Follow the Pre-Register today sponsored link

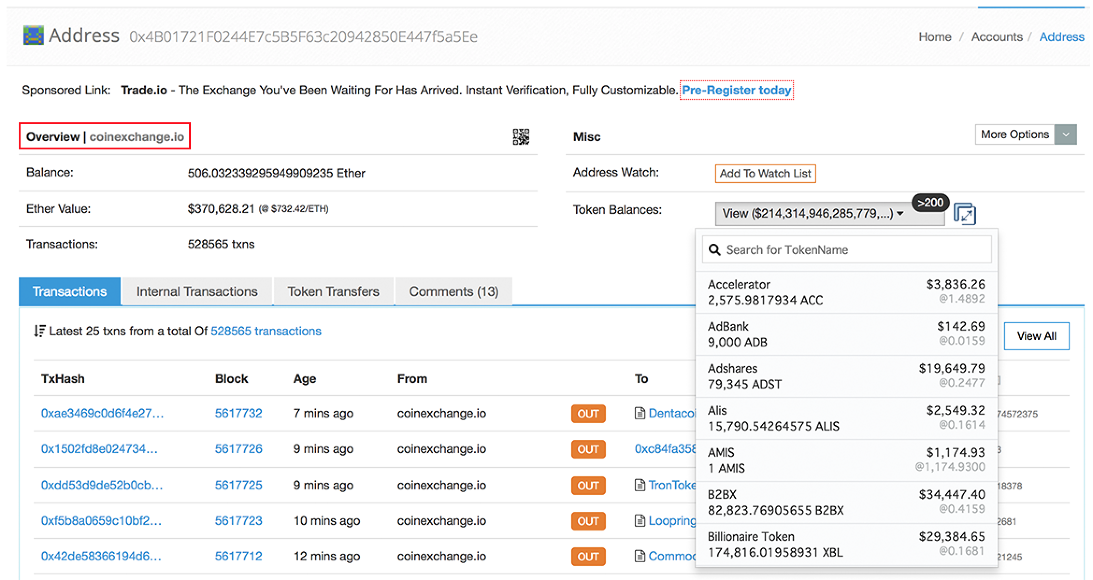click(736, 90)
